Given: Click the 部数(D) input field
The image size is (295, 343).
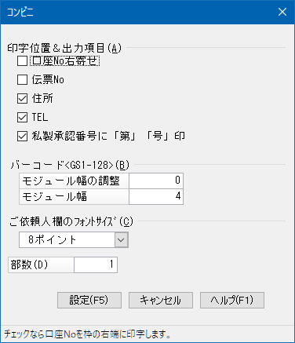Looking at the screenshot, I should [x=96, y=265].
